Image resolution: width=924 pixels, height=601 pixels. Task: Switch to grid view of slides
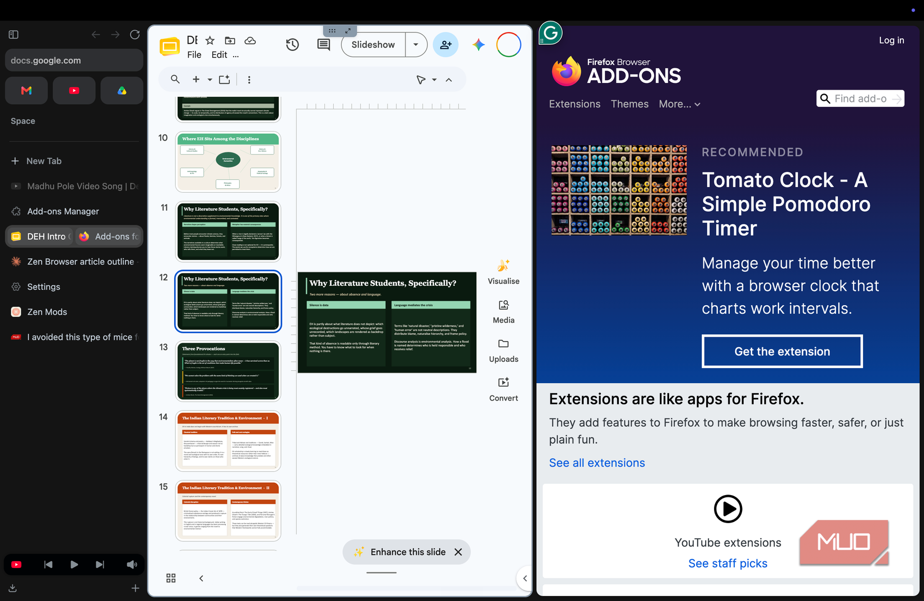point(171,578)
